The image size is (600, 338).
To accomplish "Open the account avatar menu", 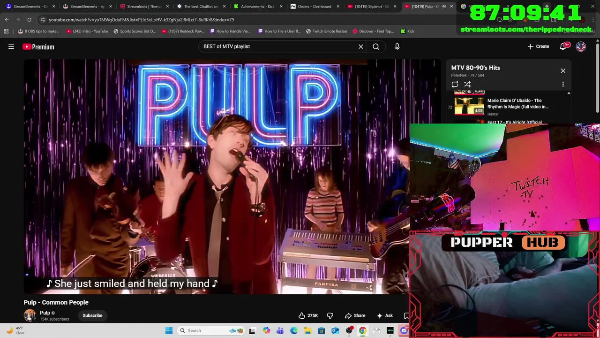I will [581, 46].
